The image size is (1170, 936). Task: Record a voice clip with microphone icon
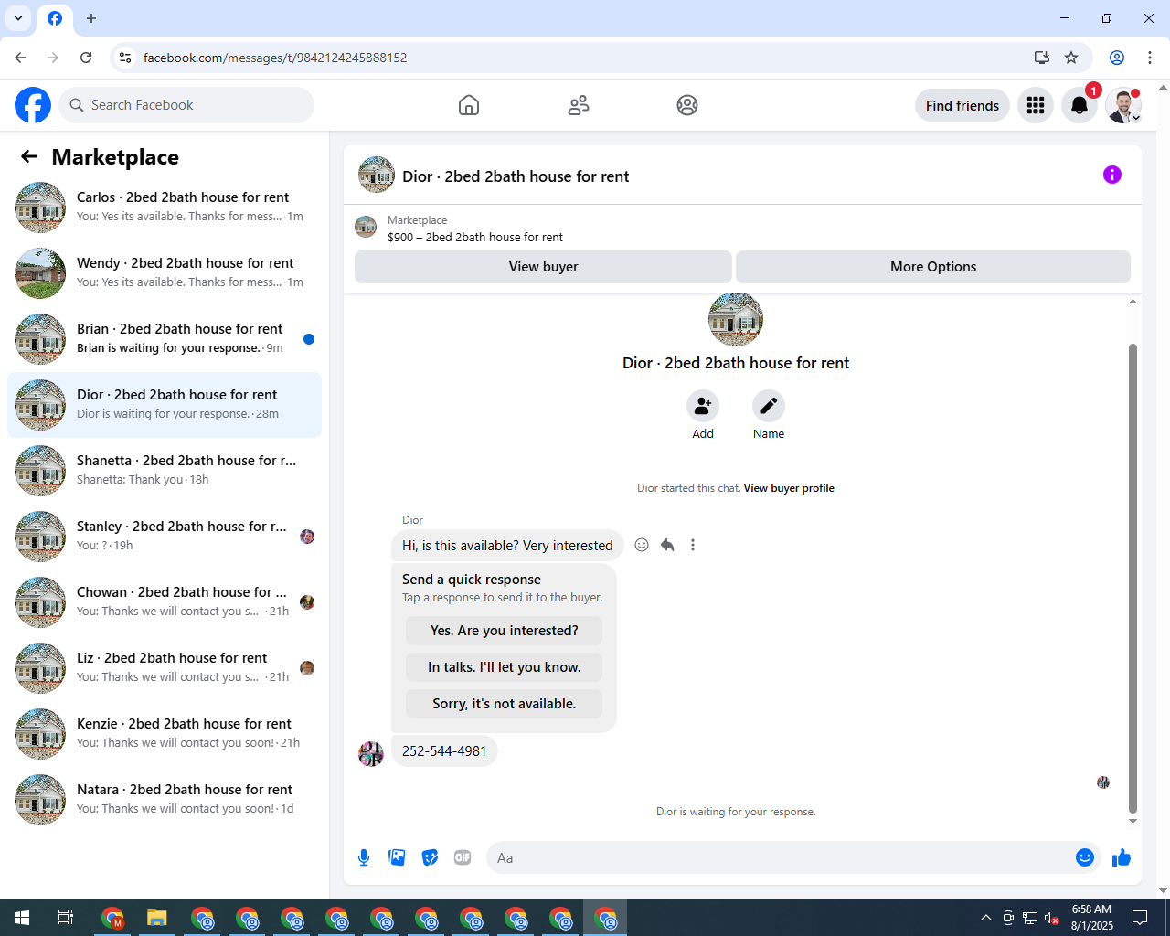[x=364, y=857]
